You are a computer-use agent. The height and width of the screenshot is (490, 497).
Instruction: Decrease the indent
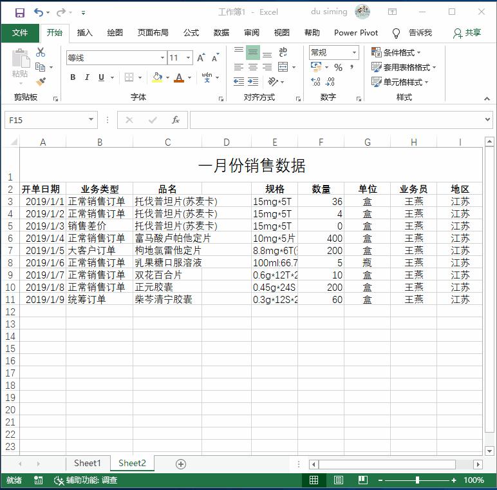[239, 82]
